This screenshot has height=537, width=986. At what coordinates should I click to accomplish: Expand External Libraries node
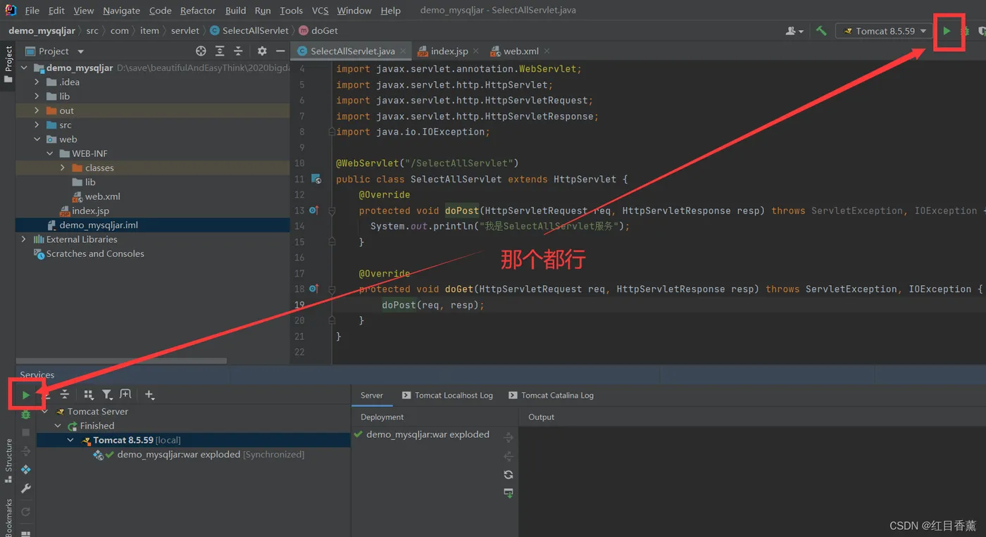[x=24, y=239]
